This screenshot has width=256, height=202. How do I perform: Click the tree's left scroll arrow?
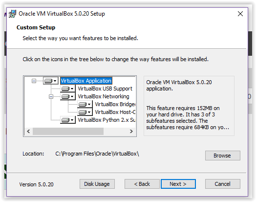(28, 131)
